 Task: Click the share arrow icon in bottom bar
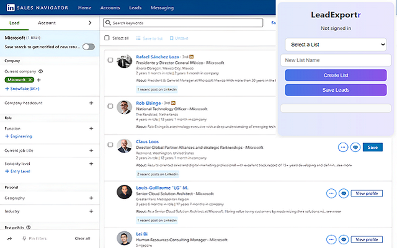tap(10, 238)
